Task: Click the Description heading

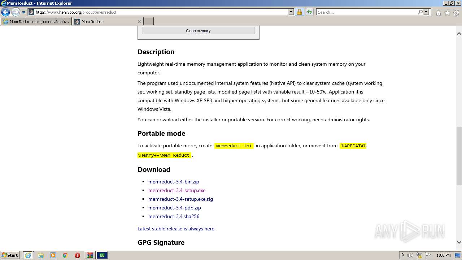Action: (156, 52)
